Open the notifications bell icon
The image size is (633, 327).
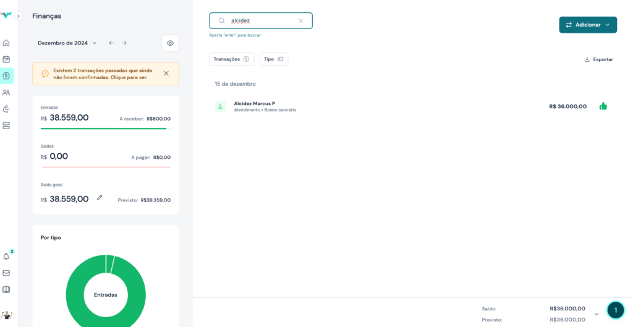point(6,256)
